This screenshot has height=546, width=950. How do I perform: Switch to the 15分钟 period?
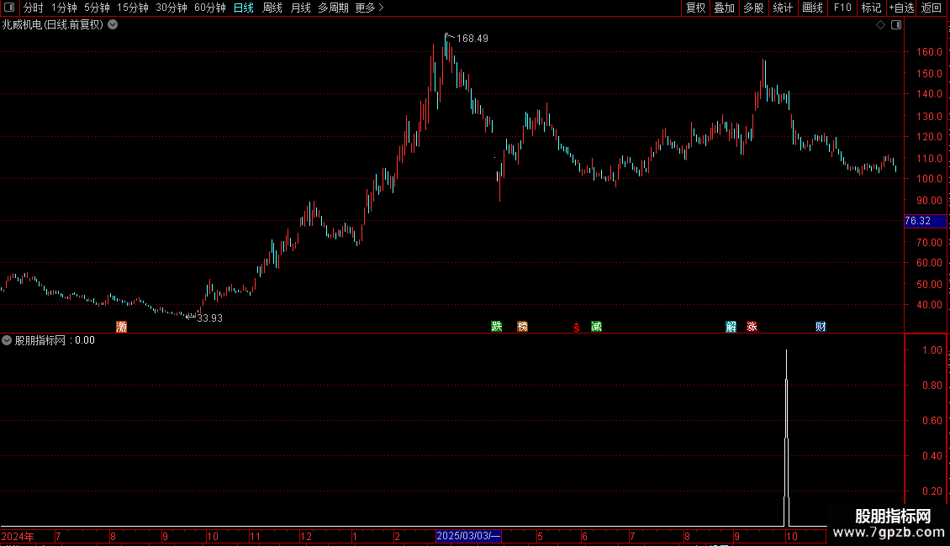click(x=133, y=8)
